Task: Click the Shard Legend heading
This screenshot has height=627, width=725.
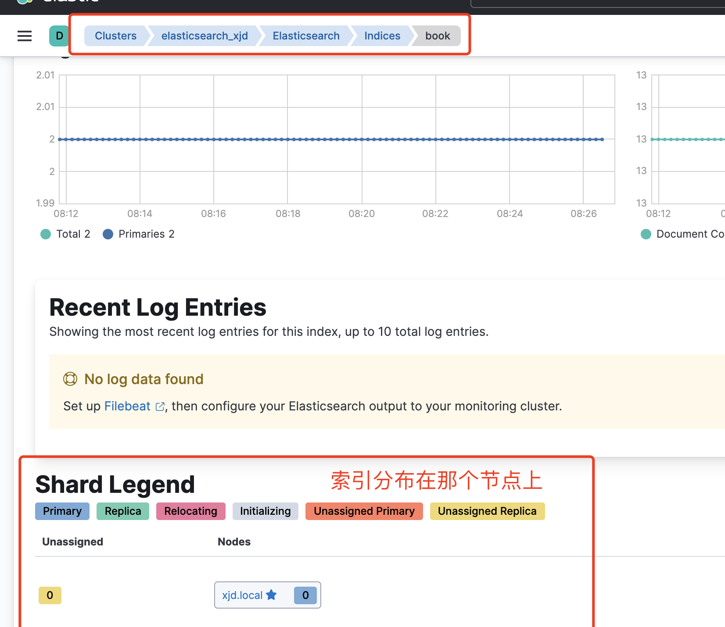Action: 115,484
